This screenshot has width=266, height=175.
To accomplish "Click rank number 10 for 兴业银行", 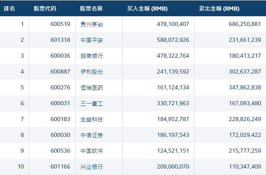I will 21,166.
